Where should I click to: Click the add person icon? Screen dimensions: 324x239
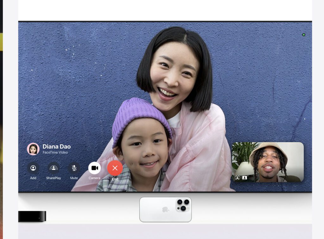[33, 168]
